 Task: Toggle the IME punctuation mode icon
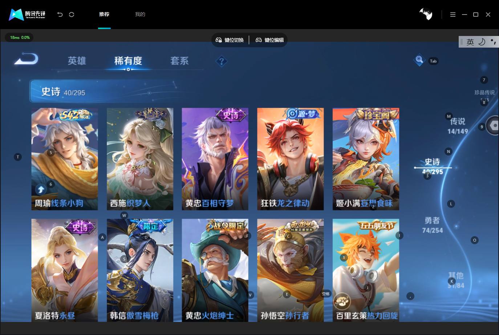(493, 42)
